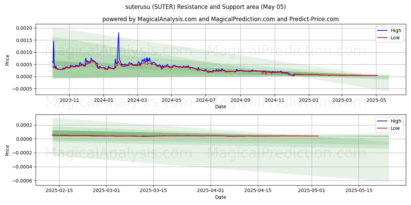
Task: Click the bottom chart 'Date' axis label
Action: (x=221, y=197)
